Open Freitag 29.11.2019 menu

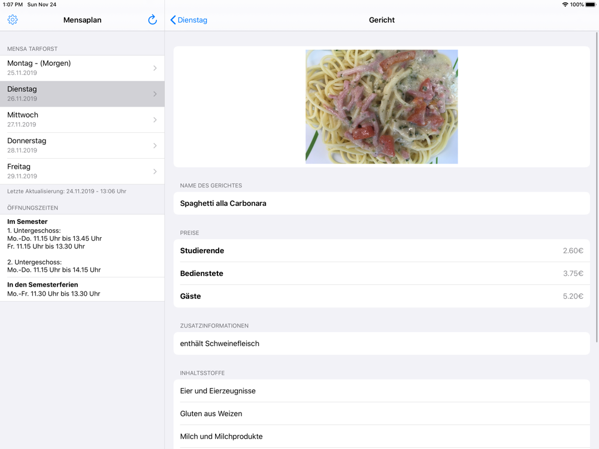point(82,171)
